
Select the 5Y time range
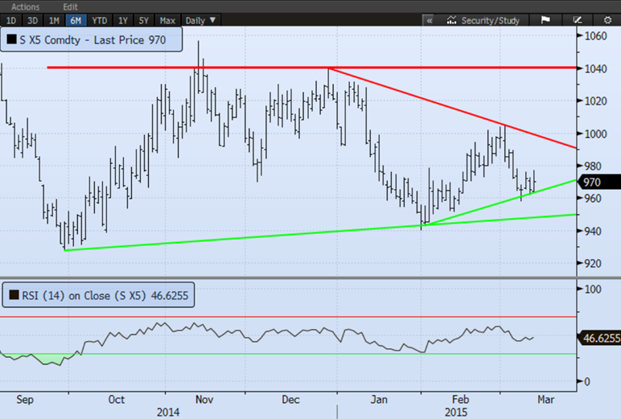pos(144,19)
